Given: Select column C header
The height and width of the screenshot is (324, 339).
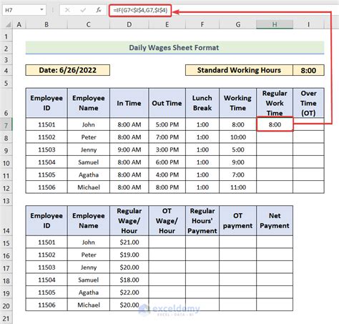Looking at the screenshot, I should 89,24.
